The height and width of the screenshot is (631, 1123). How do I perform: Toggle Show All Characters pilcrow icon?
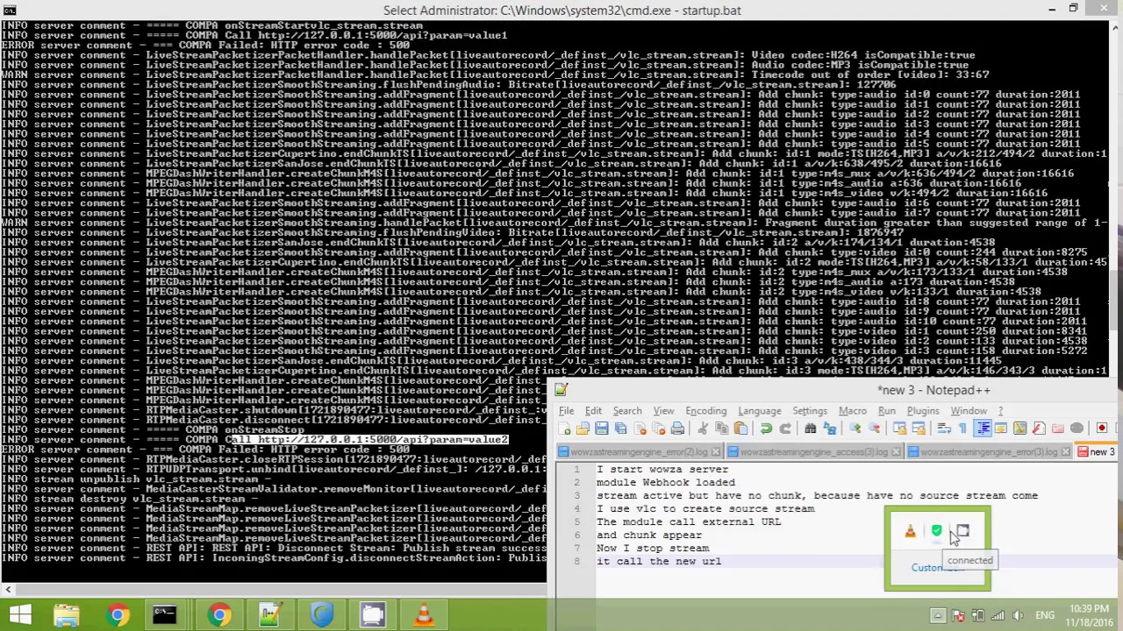[x=962, y=429]
